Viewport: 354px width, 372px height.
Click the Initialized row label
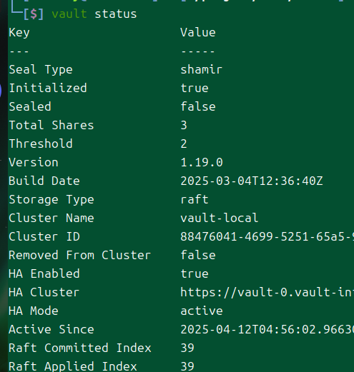point(48,89)
